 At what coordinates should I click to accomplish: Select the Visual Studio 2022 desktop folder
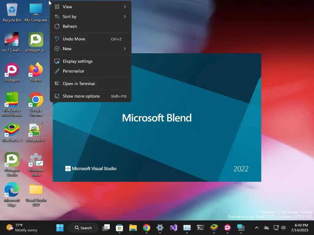[36, 195]
